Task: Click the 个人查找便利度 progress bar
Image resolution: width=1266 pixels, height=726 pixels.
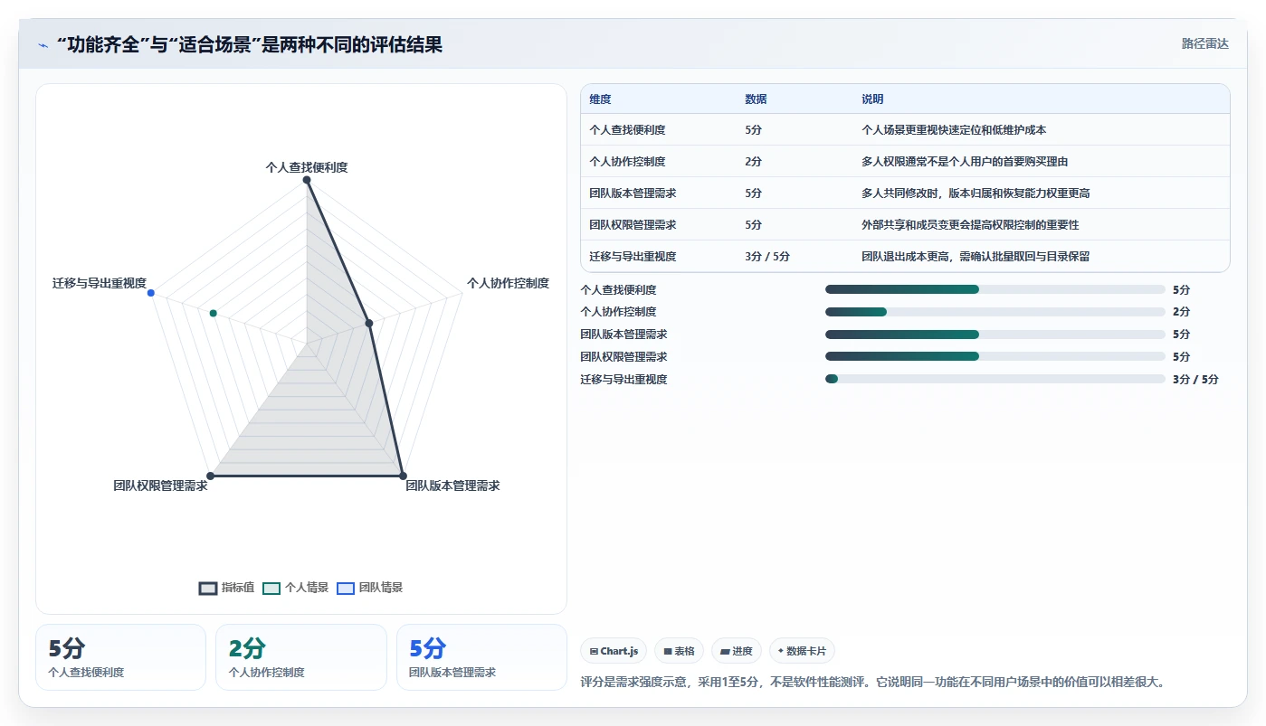Action: pos(995,289)
